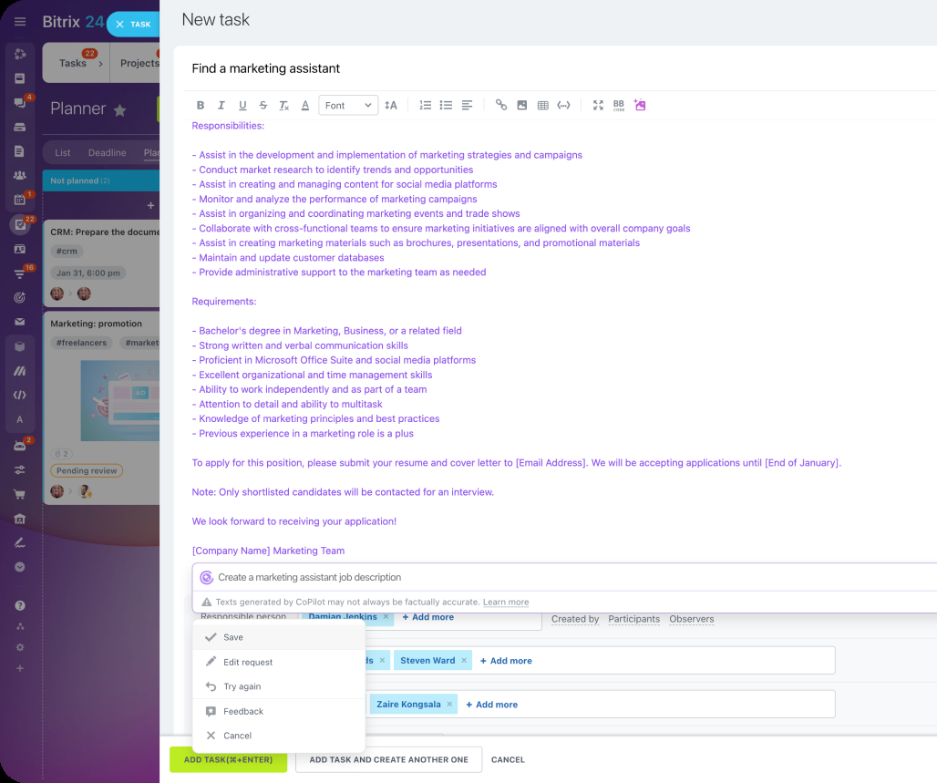The image size is (937, 783).
Task: Open the main sidebar hamburger menu
Action: (x=19, y=21)
